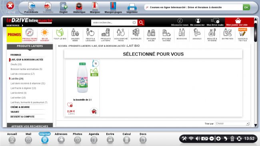Click the Wi-Fi icon in system tray
The image size is (260, 146).
pos(191,138)
